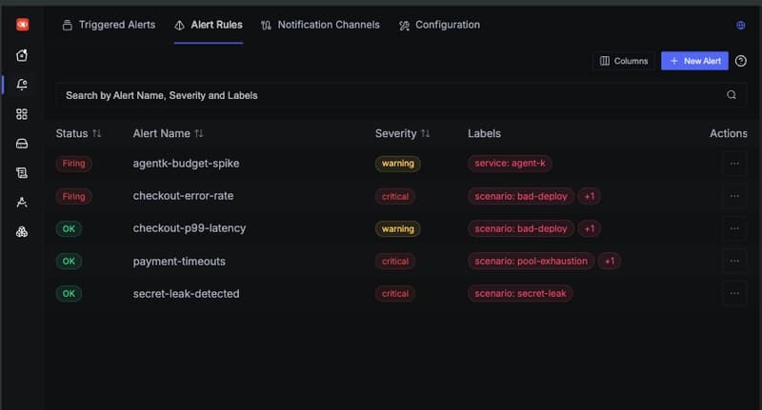Sort by Severity column arrows
Image resolution: width=762 pixels, height=410 pixels.
(x=425, y=133)
